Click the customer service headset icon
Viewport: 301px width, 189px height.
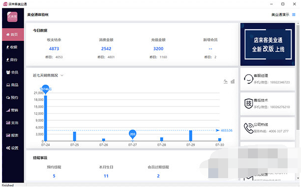click(248, 79)
